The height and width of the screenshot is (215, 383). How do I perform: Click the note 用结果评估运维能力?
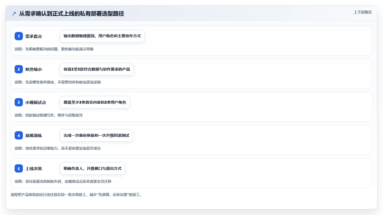58,148
